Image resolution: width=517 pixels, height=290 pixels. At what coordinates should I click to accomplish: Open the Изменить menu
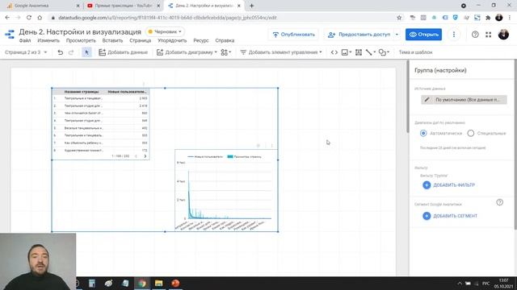pyautogui.click(x=48, y=40)
